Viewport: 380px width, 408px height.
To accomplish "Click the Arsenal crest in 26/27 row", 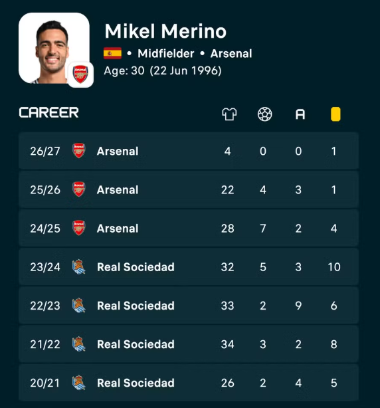I will (x=79, y=150).
